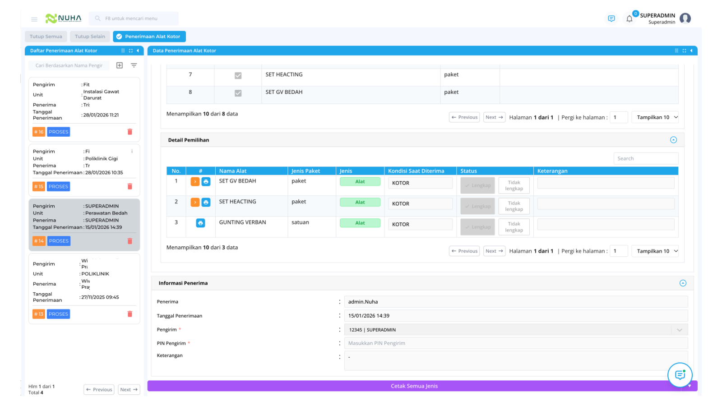The width and height of the screenshot is (722, 406).
Task: Open floating chat support bubble
Action: (x=680, y=374)
